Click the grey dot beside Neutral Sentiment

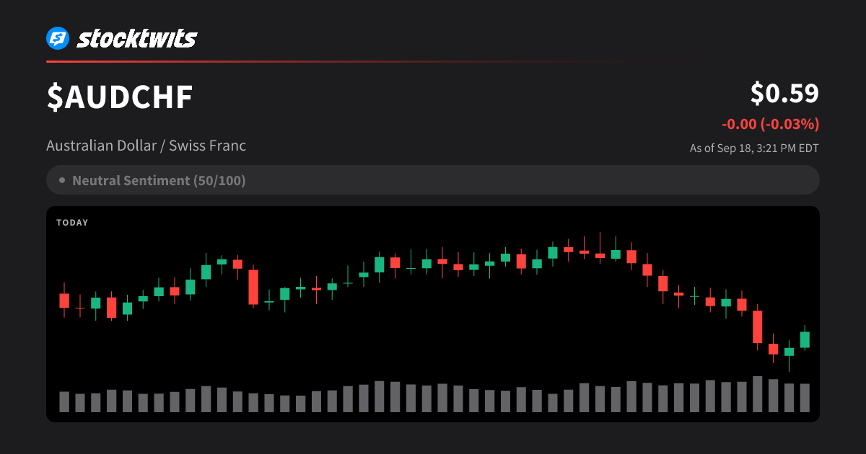coord(62,180)
